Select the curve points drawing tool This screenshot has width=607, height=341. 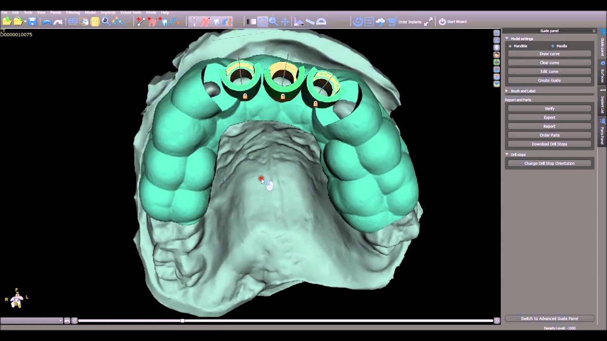117,21
